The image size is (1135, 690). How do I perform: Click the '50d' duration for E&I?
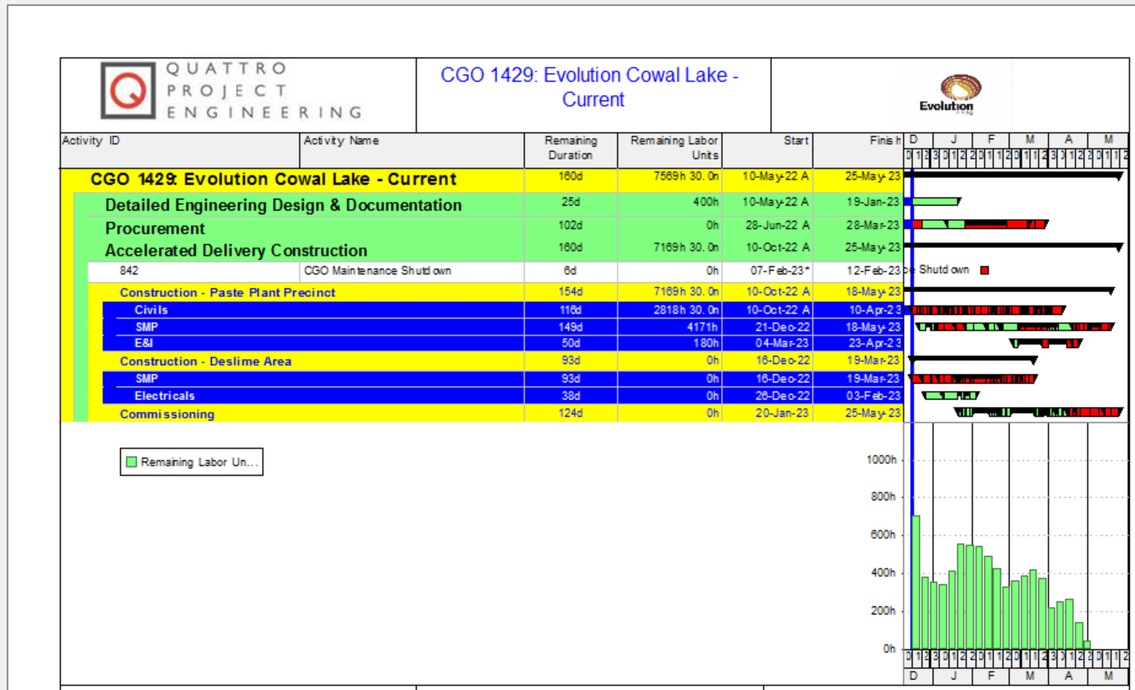[570, 343]
